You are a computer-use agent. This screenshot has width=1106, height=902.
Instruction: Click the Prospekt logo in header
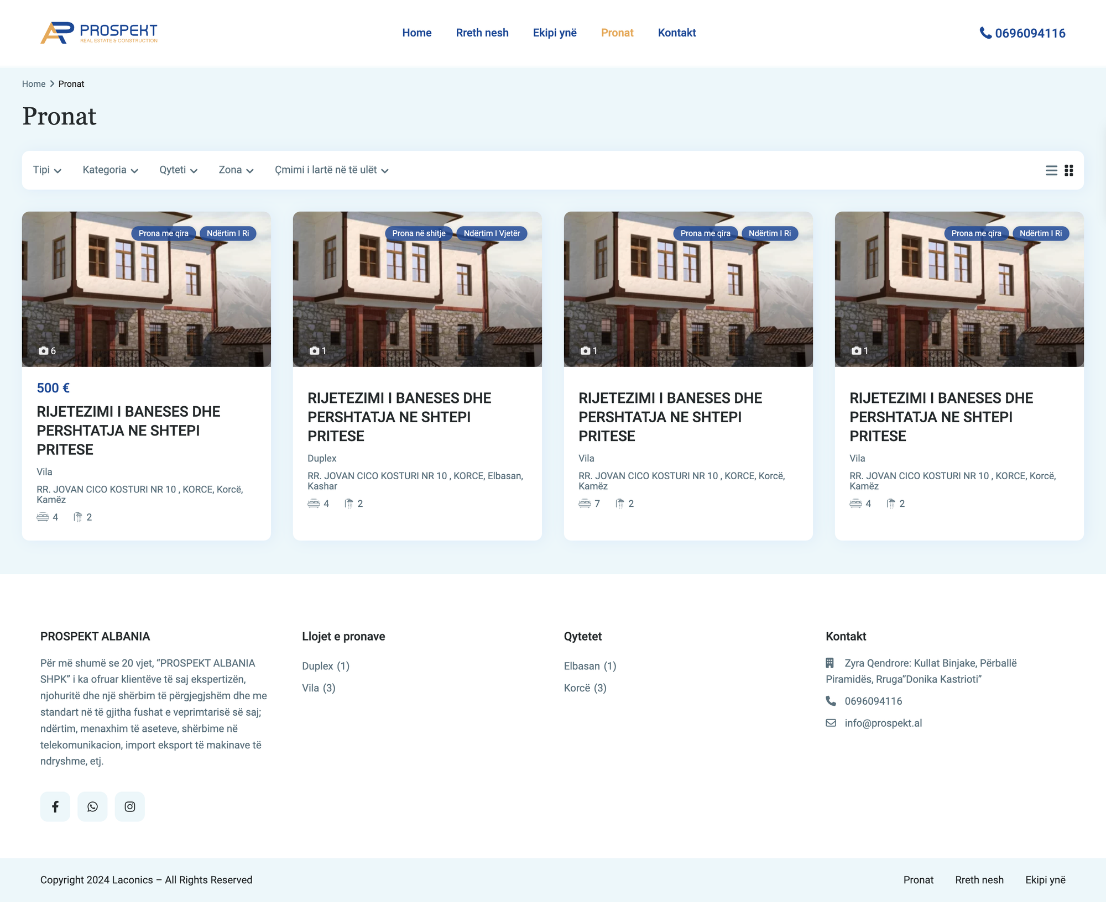99,33
